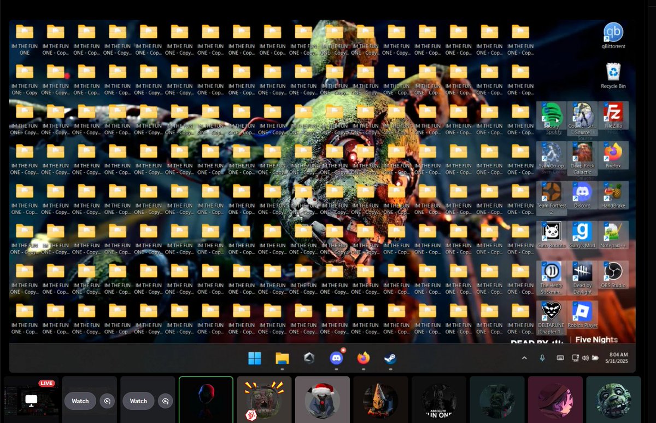This screenshot has height=423, width=656.
Task: Select the Garry's Mod shortcut icon
Action: coord(582,235)
